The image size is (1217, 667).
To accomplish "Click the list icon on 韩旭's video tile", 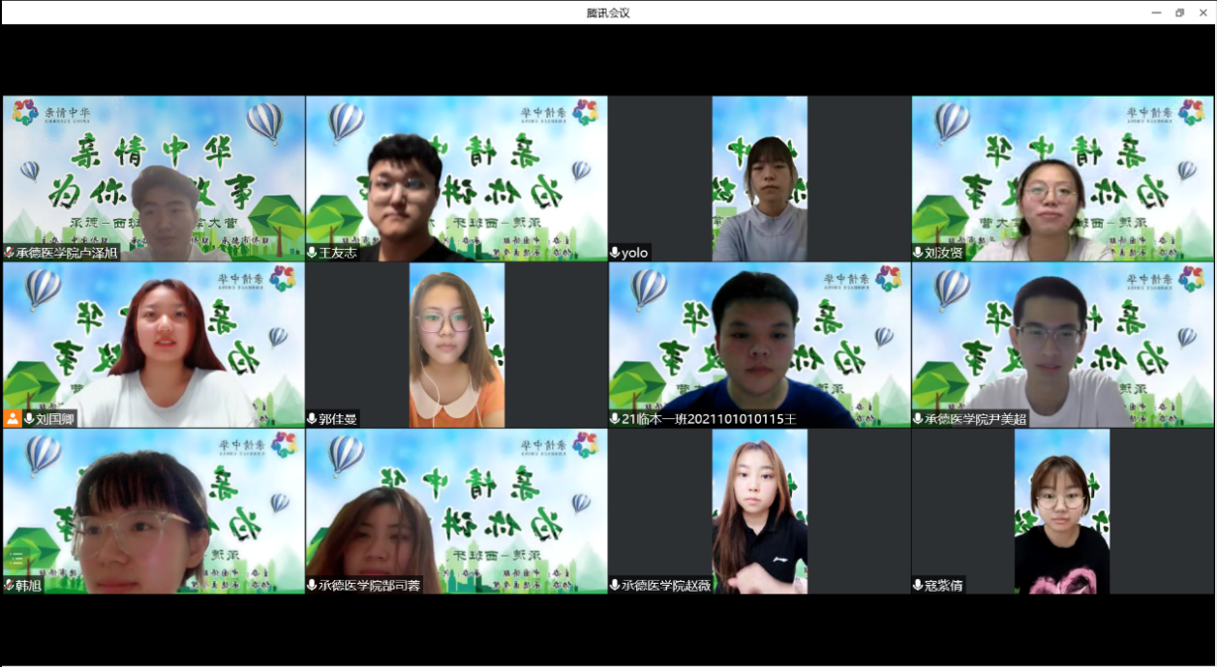I will 16,558.
